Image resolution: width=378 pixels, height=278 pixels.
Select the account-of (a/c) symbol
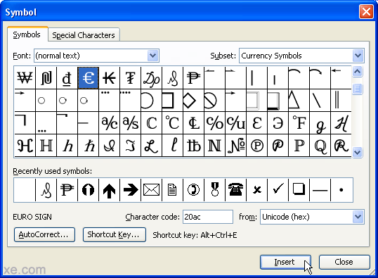coord(109,123)
